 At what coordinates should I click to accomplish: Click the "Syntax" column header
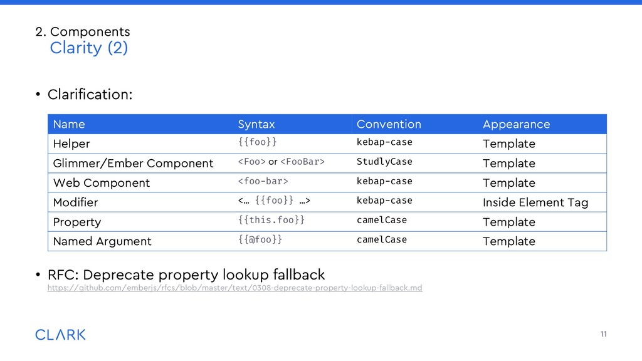coord(256,124)
